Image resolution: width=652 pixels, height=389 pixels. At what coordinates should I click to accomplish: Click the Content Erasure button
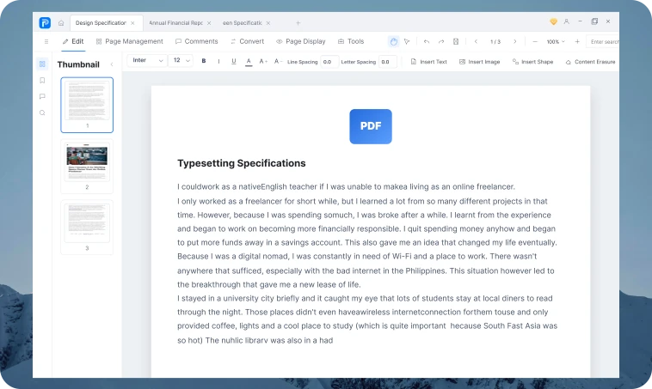[590, 62]
